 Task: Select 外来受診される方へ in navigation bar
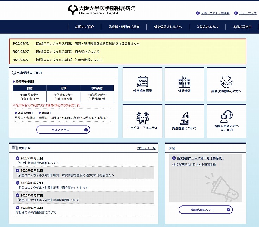[168, 27]
